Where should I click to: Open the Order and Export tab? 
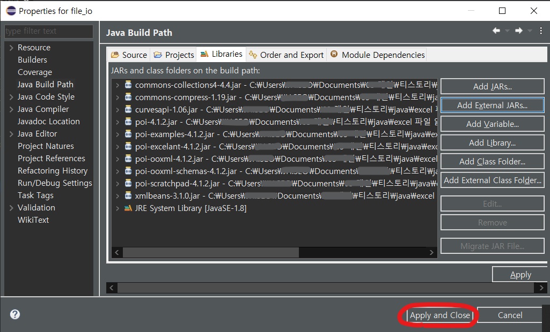[x=286, y=55]
